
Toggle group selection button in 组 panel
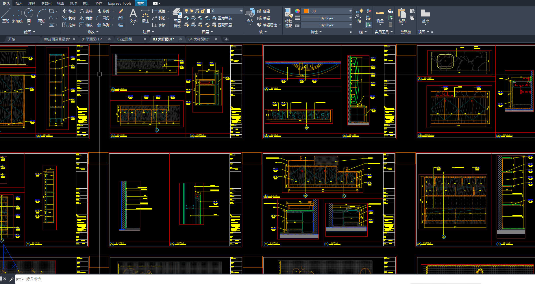click(x=368, y=25)
